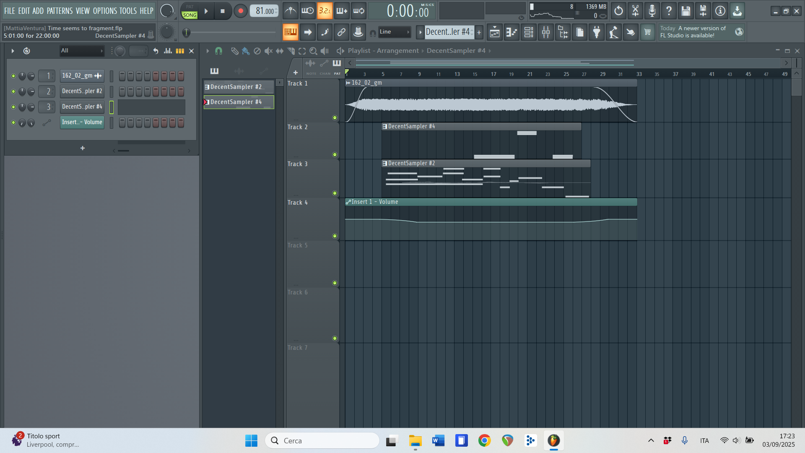The width and height of the screenshot is (805, 453).
Task: Open the Piano roll view
Action: pos(512,32)
